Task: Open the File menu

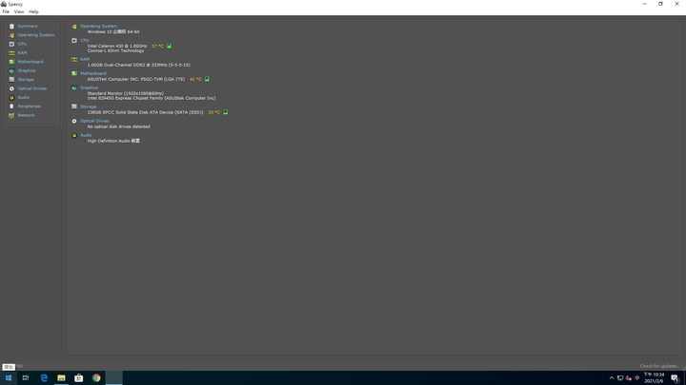Action: pyautogui.click(x=6, y=11)
